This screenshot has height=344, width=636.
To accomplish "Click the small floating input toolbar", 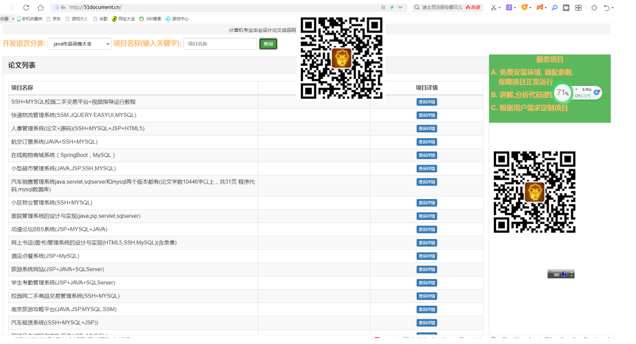I will tap(561, 274).
